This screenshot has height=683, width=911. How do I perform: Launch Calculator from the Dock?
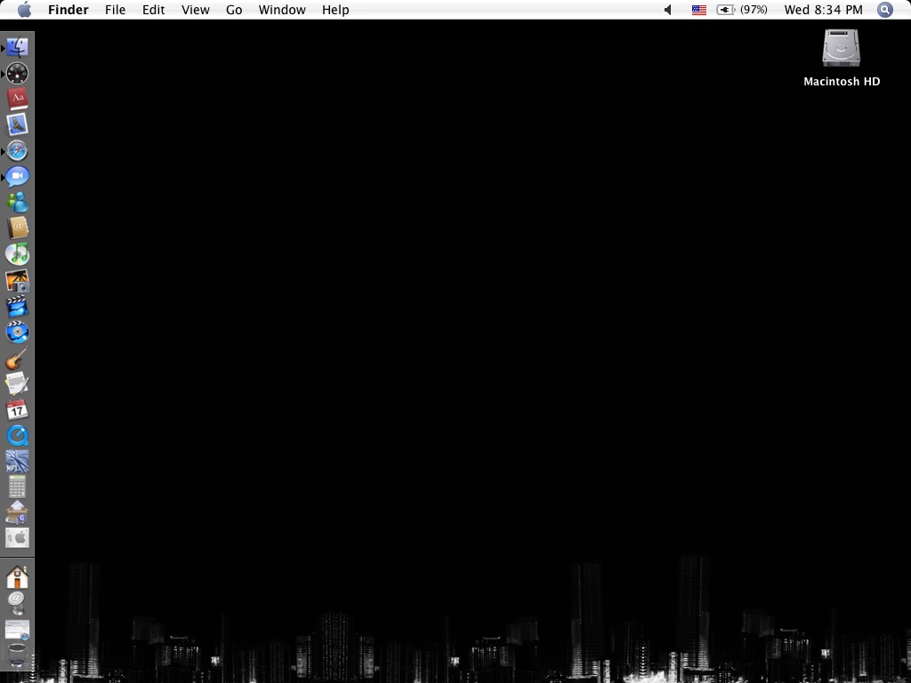(x=18, y=486)
